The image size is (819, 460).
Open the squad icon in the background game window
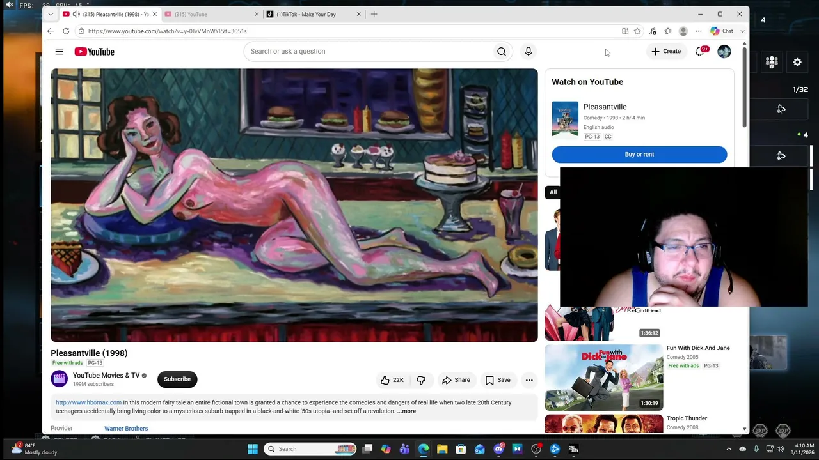coord(772,62)
